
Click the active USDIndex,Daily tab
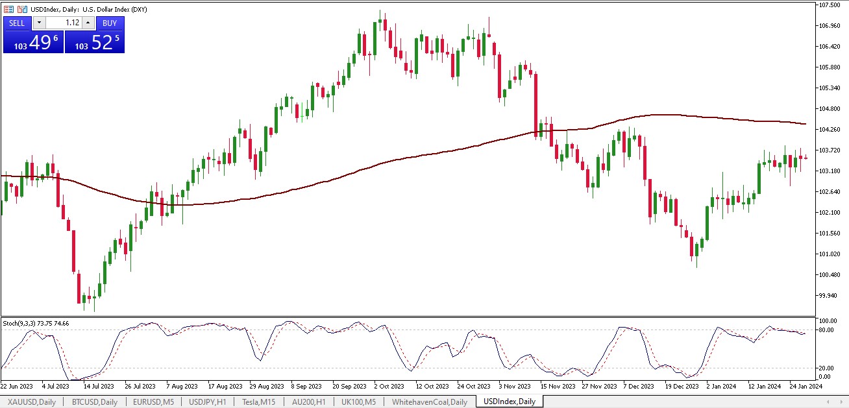pos(509,402)
